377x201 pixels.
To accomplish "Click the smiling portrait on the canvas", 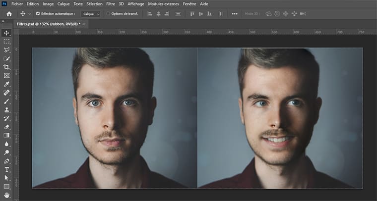I will click(280, 117).
